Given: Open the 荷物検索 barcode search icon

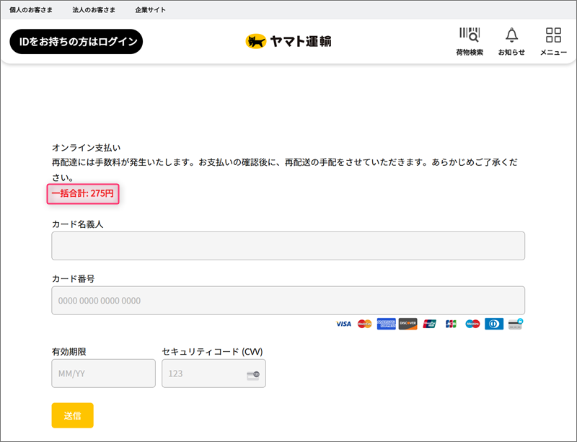Looking at the screenshot, I should click(x=470, y=35).
